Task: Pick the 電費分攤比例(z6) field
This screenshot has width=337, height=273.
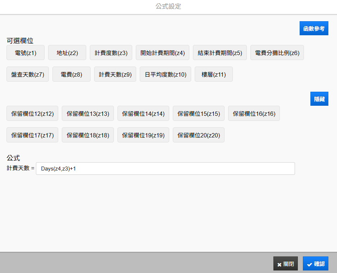Action: coord(277,53)
